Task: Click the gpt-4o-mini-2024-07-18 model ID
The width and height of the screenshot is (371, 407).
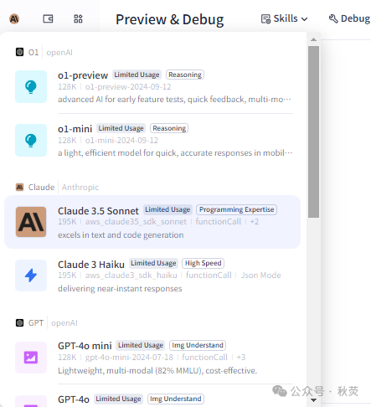Action: pos(129,358)
